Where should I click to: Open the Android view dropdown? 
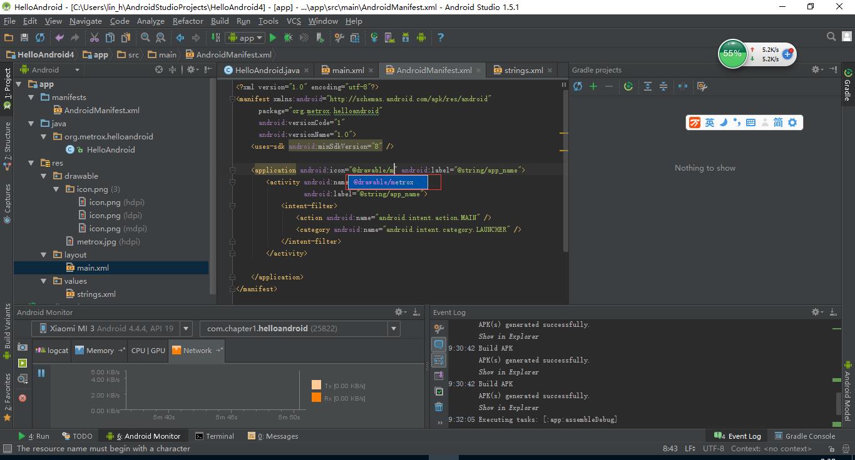point(77,70)
